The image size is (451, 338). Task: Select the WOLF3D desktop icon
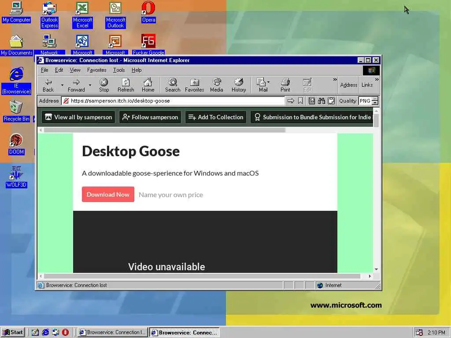click(x=16, y=177)
